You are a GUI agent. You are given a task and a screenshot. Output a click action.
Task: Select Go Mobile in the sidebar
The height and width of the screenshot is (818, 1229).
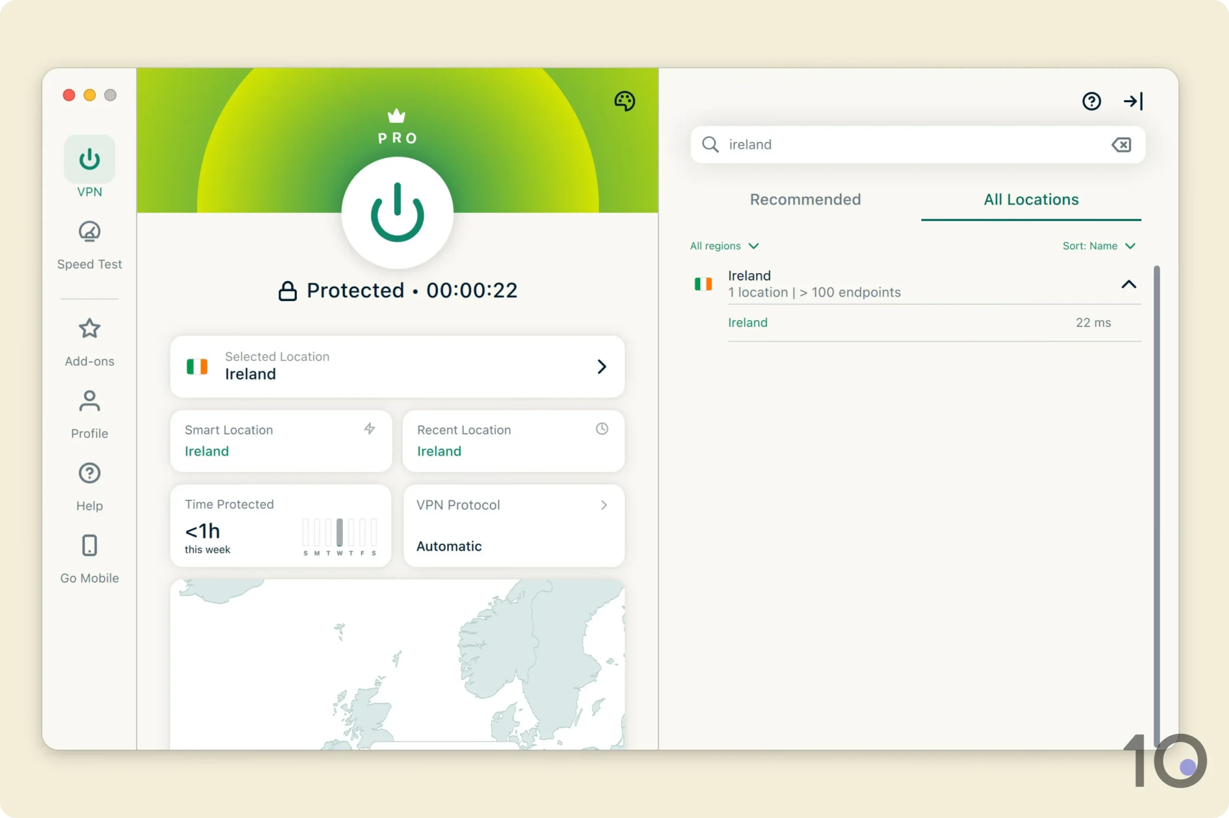[x=89, y=558]
